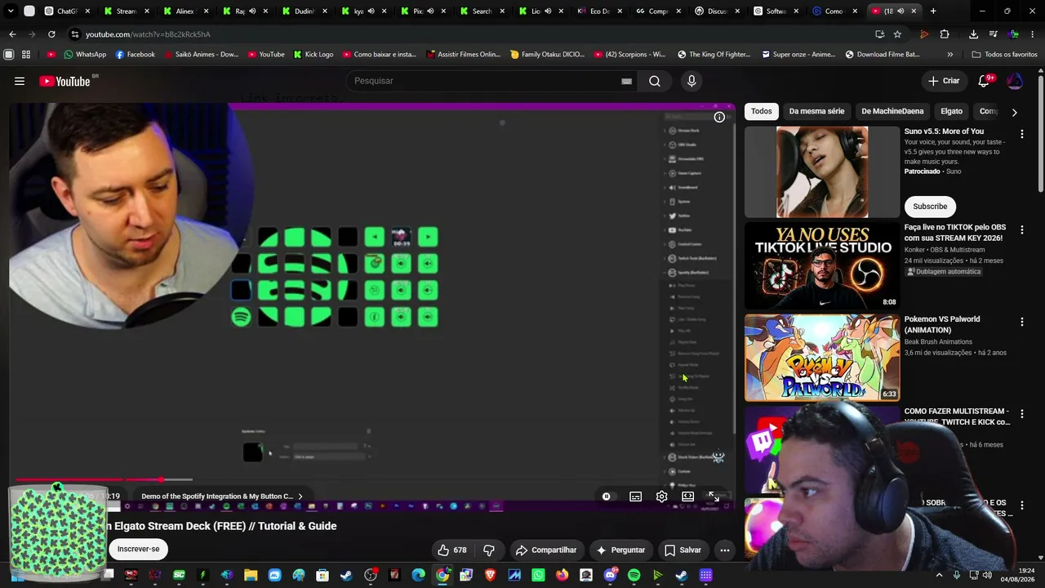Image resolution: width=1045 pixels, height=588 pixels.
Task: Open more actions ellipsis below video
Action: (724, 550)
